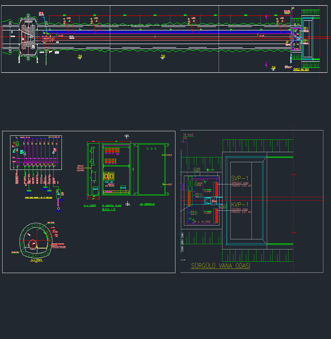Select the 3P + 1P_PRIZ socket label
331x339 pixels.
(202, 222)
